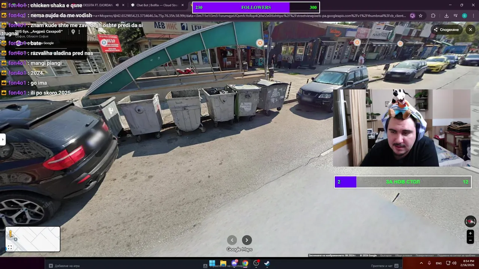Open the three-dot menu beside the address
This screenshot has height=269, width=479.
click(x=79, y=32)
